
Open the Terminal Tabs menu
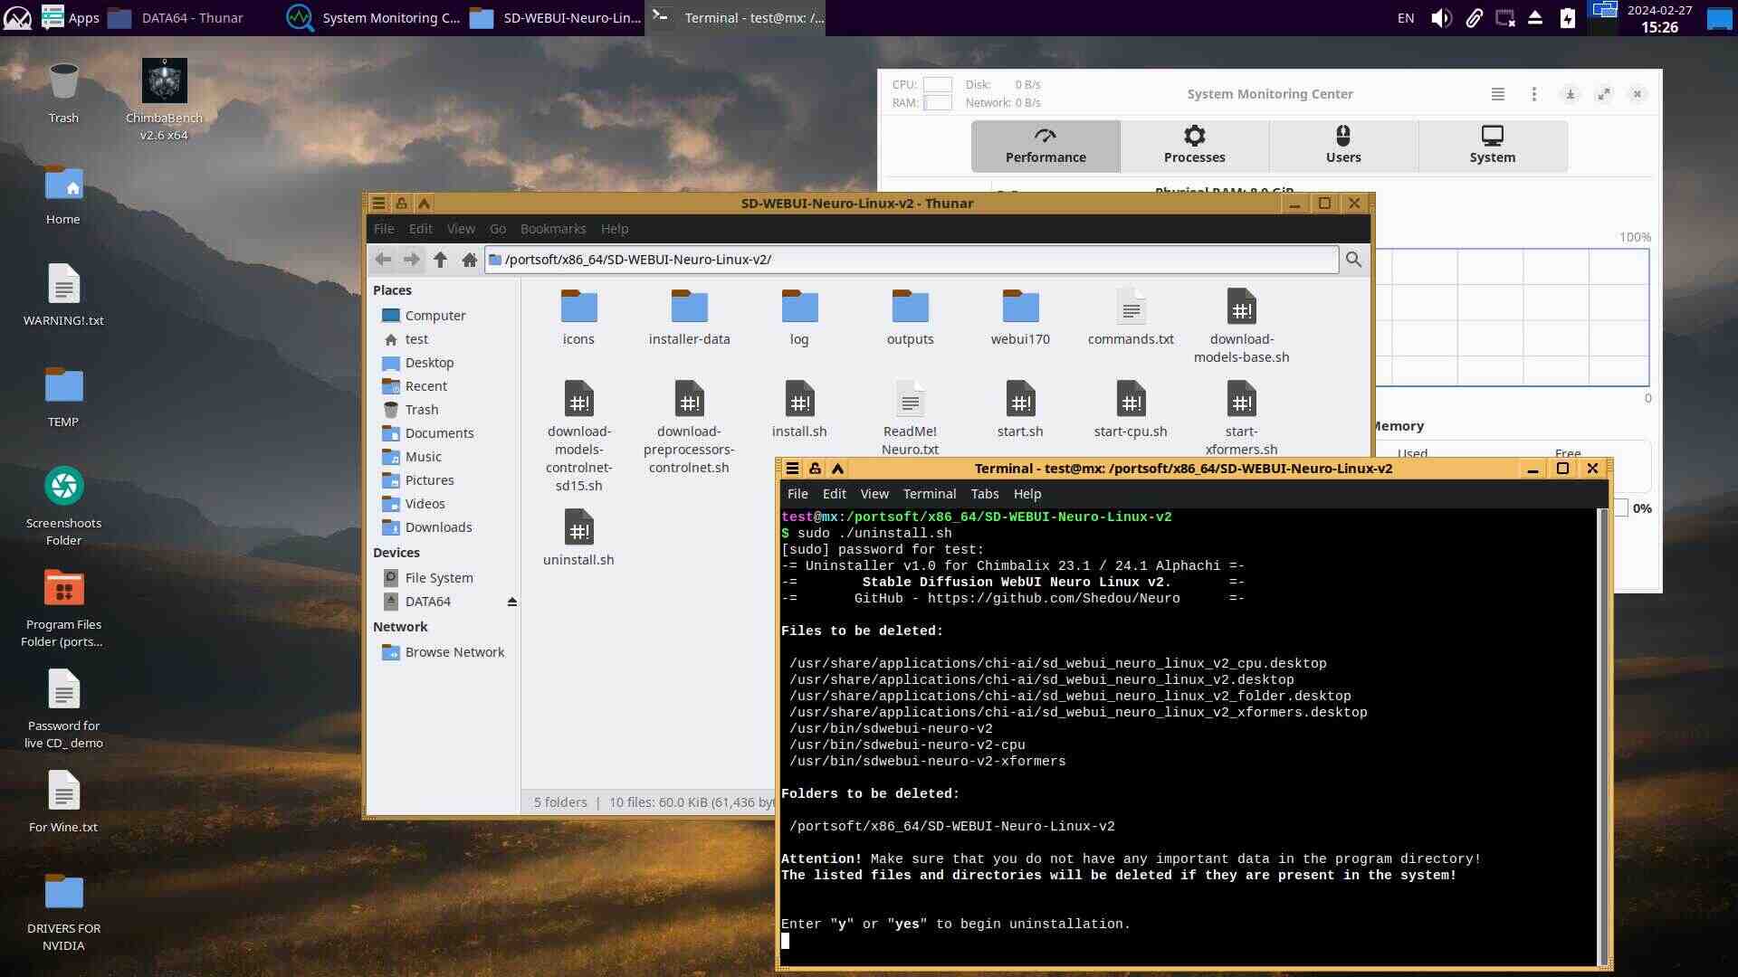click(x=984, y=494)
